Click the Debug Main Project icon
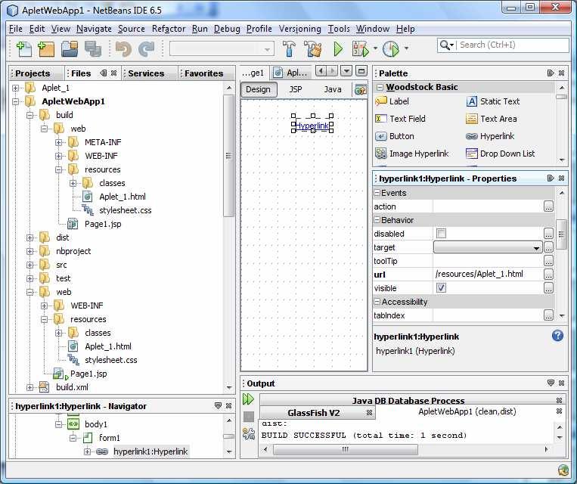The image size is (577, 484). pyautogui.click(x=360, y=48)
